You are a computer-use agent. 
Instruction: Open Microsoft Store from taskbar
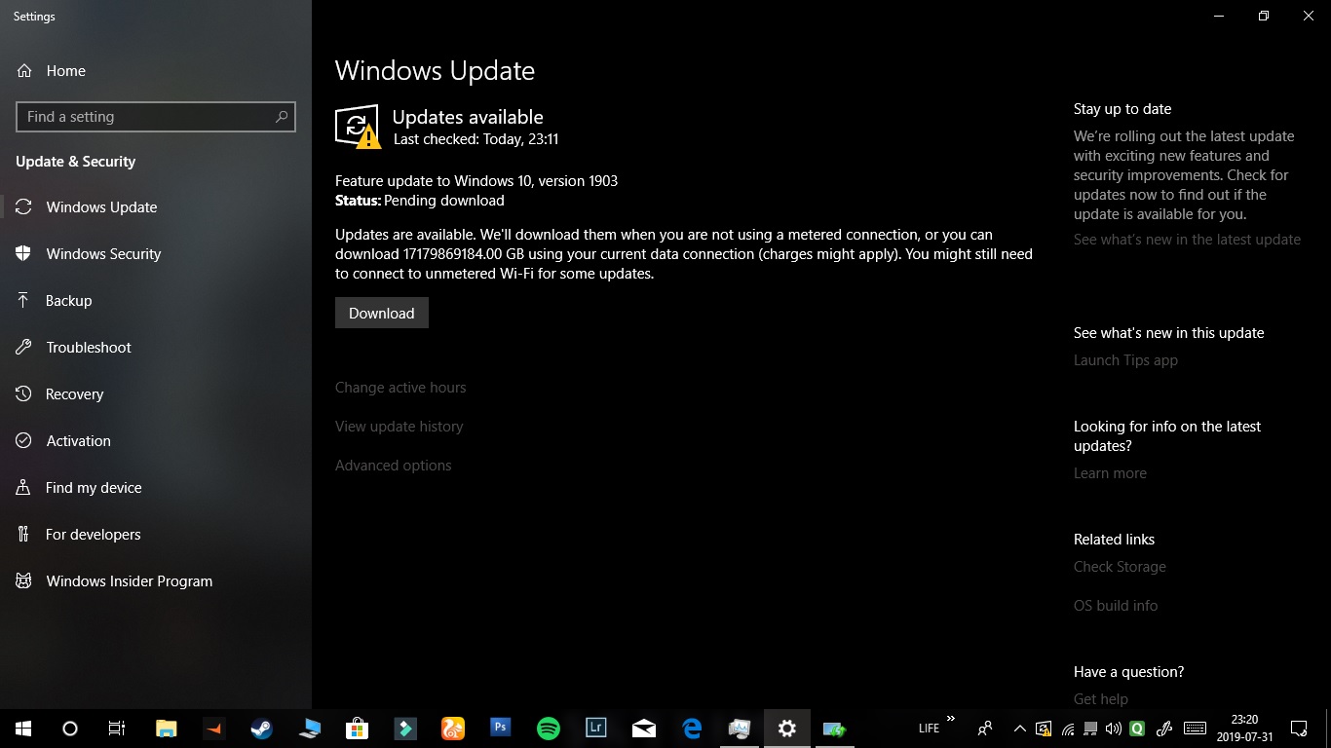coord(358,729)
